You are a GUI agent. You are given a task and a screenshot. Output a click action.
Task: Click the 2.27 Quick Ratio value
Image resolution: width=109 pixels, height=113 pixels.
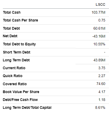pyautogui.click(x=102, y=76)
